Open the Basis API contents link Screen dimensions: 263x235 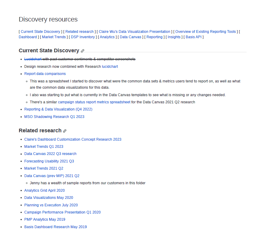(194, 37)
